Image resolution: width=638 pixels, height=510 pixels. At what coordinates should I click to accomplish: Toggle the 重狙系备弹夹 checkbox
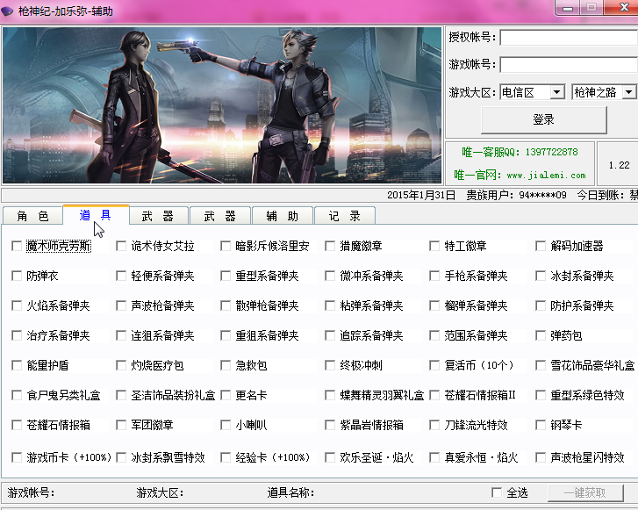(x=226, y=335)
